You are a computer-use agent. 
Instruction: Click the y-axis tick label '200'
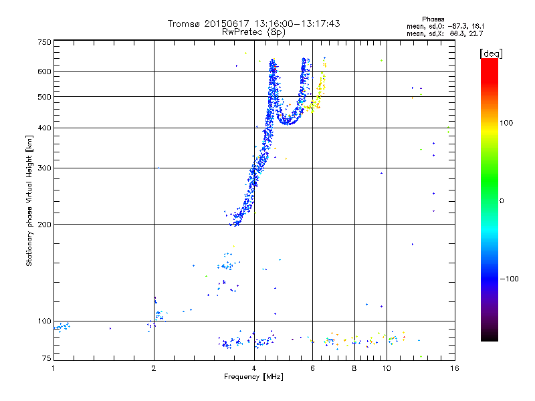pos(44,225)
